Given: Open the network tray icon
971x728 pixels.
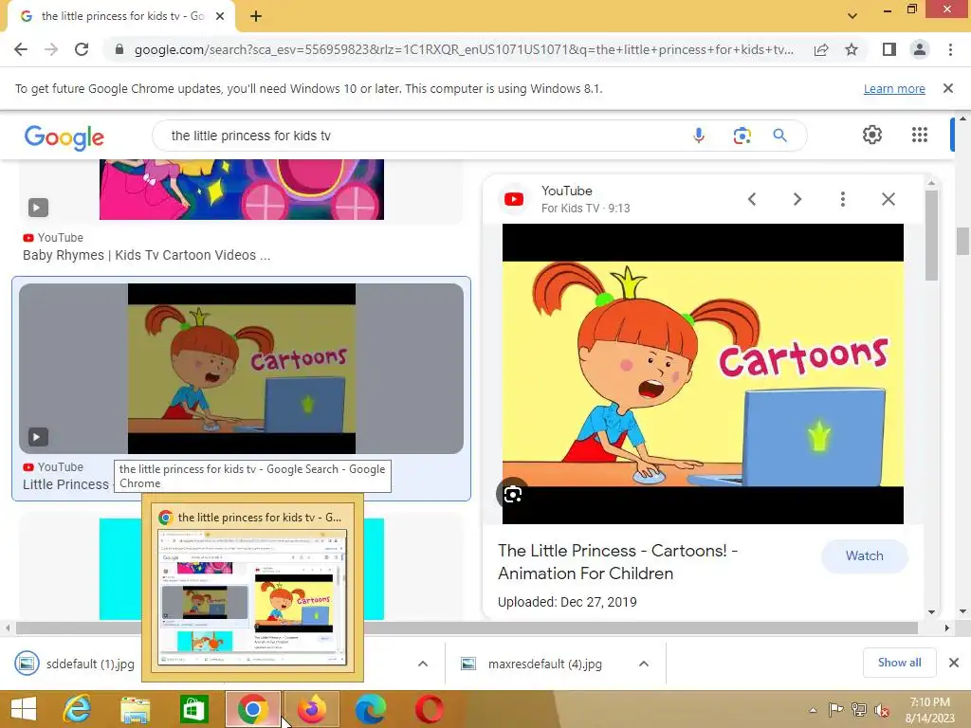Looking at the screenshot, I should (859, 710).
